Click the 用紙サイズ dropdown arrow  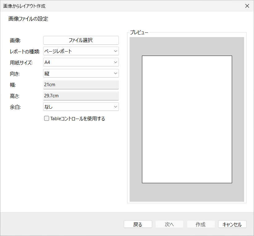point(116,62)
